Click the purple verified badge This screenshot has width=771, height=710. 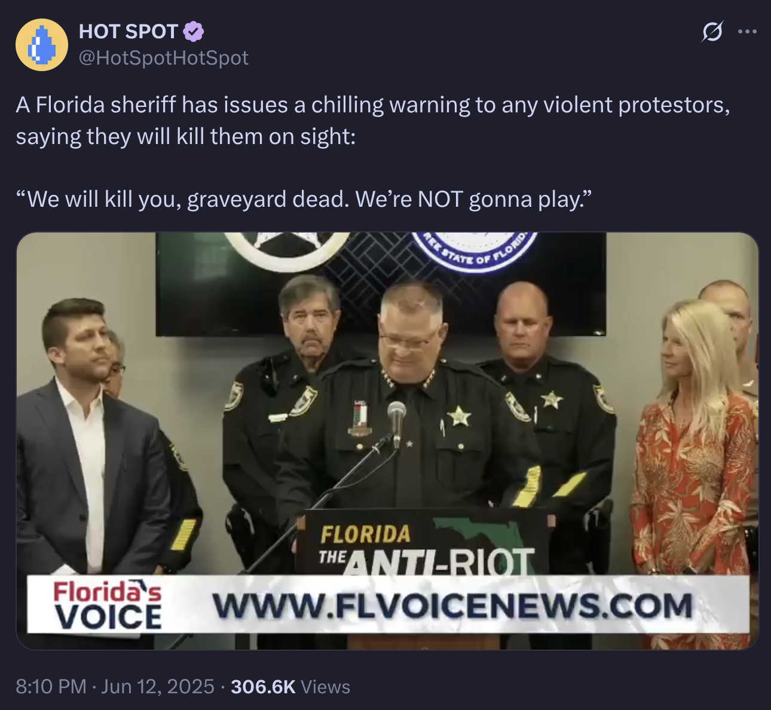pos(193,31)
